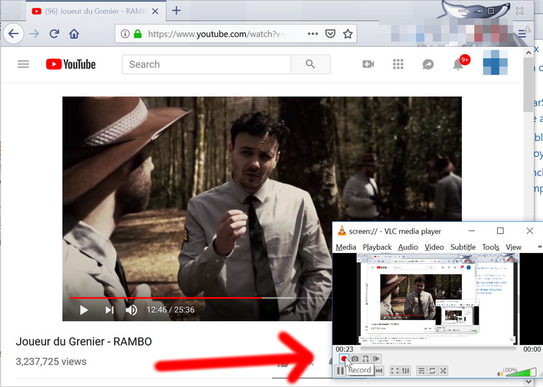Save page to Pocket
Image resolution: width=543 pixels, height=387 pixels.
pos(330,33)
